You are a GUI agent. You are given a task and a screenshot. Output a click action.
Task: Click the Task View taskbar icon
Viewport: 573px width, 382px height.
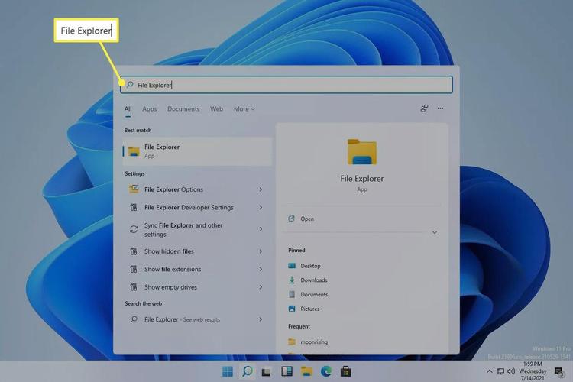(x=267, y=372)
